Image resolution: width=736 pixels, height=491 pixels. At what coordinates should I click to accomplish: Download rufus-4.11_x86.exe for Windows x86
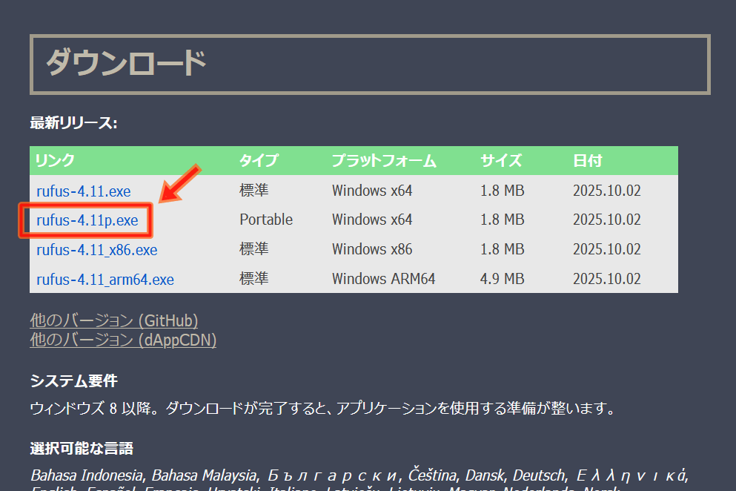96,250
